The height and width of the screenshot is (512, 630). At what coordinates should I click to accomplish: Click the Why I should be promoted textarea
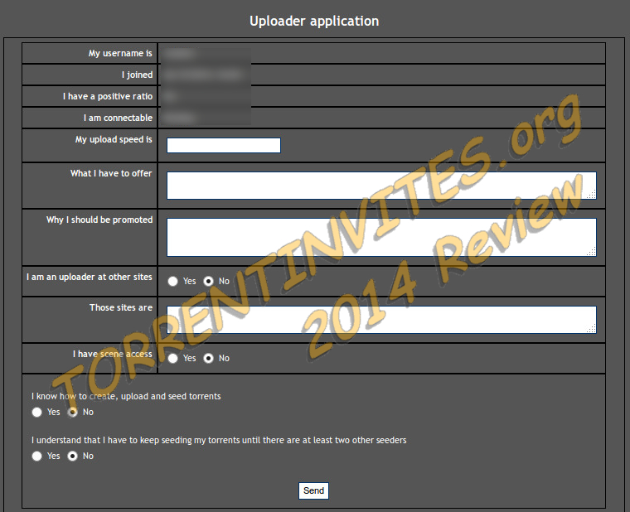pos(381,237)
